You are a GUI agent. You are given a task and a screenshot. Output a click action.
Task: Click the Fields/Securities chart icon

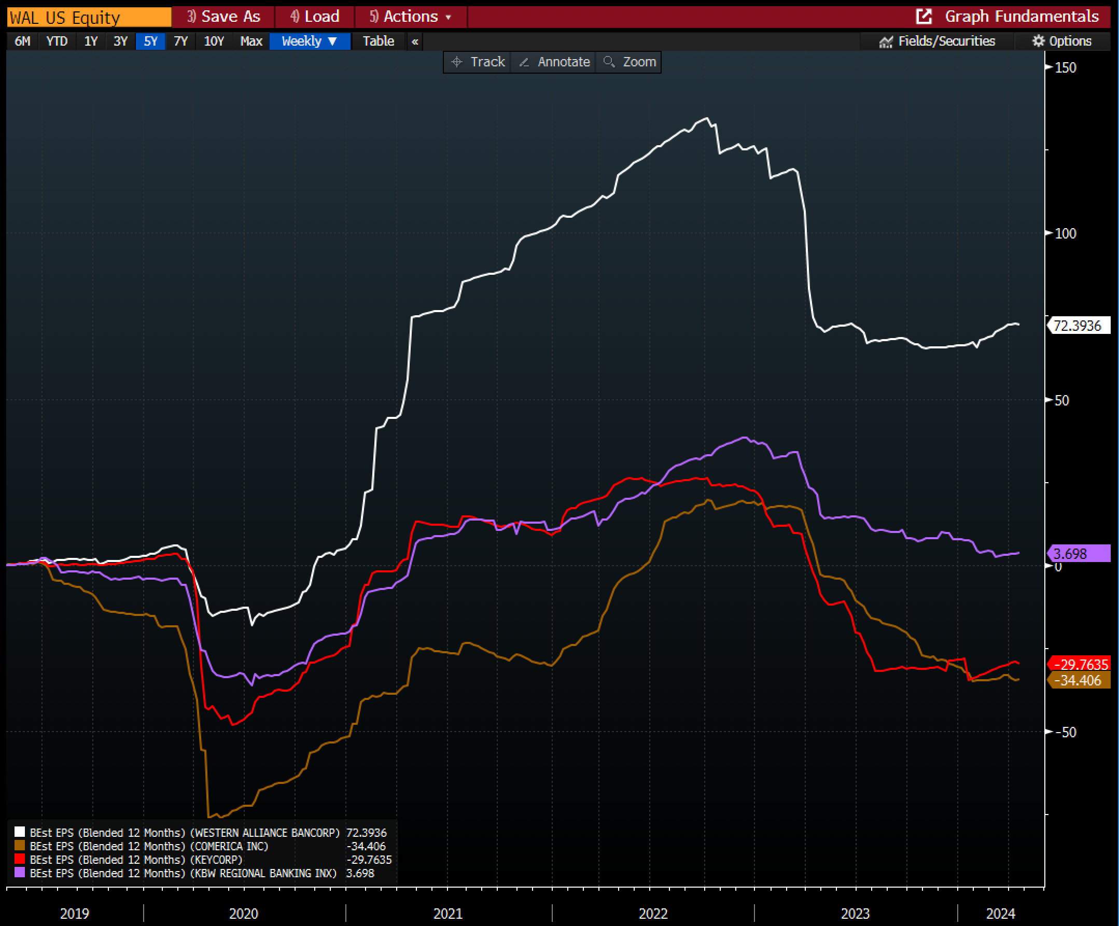tap(886, 41)
